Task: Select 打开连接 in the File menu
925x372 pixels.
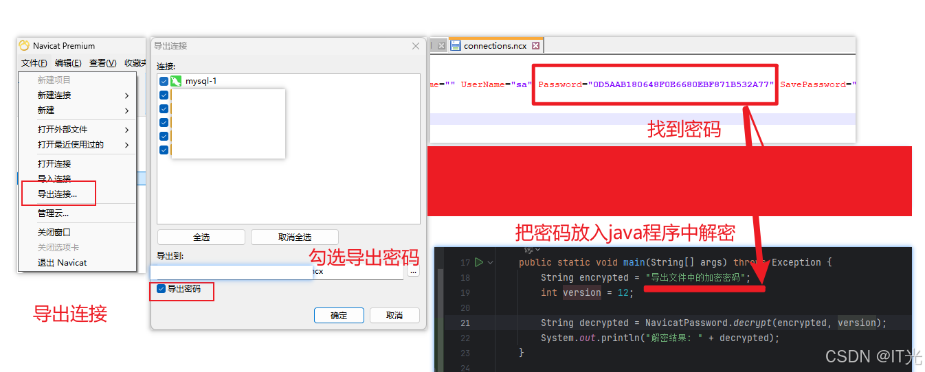Action: click(77, 164)
